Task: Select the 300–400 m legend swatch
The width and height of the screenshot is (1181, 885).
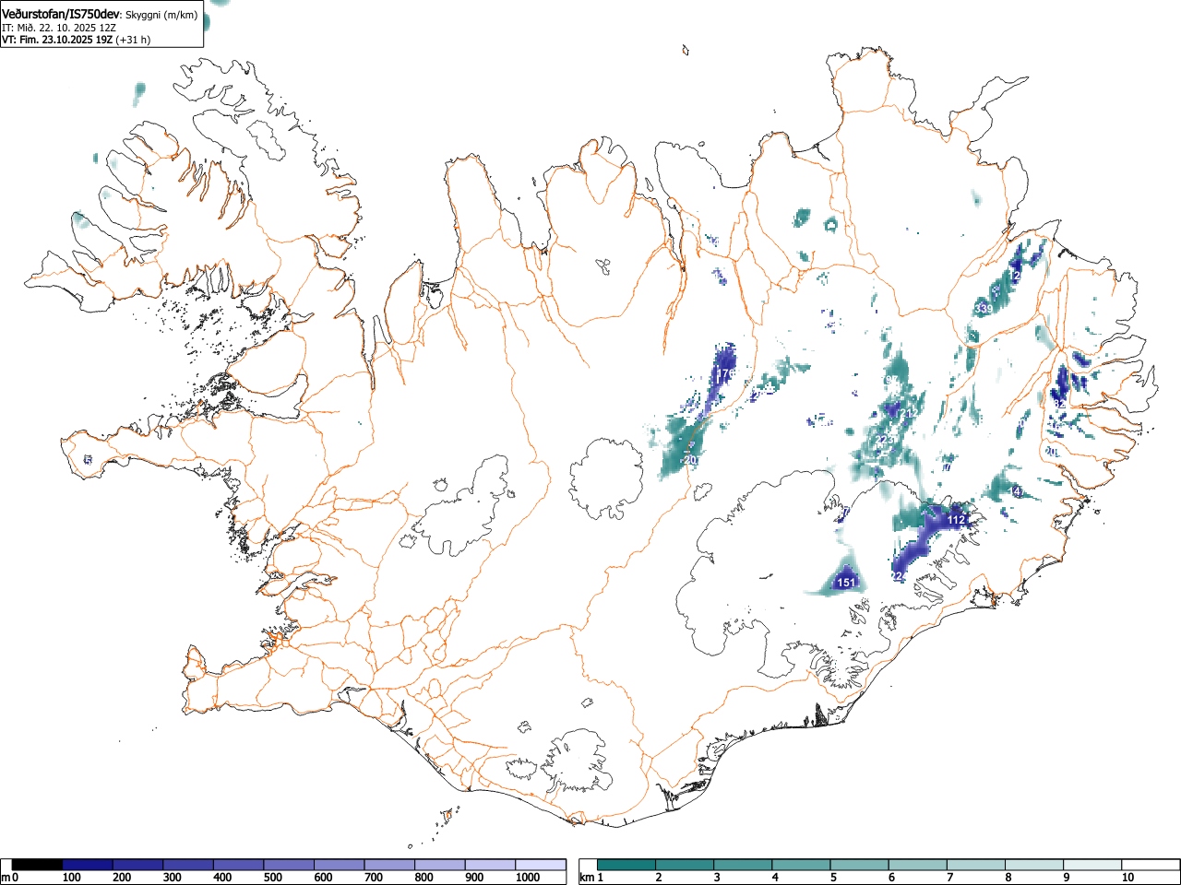Action: click(x=188, y=865)
